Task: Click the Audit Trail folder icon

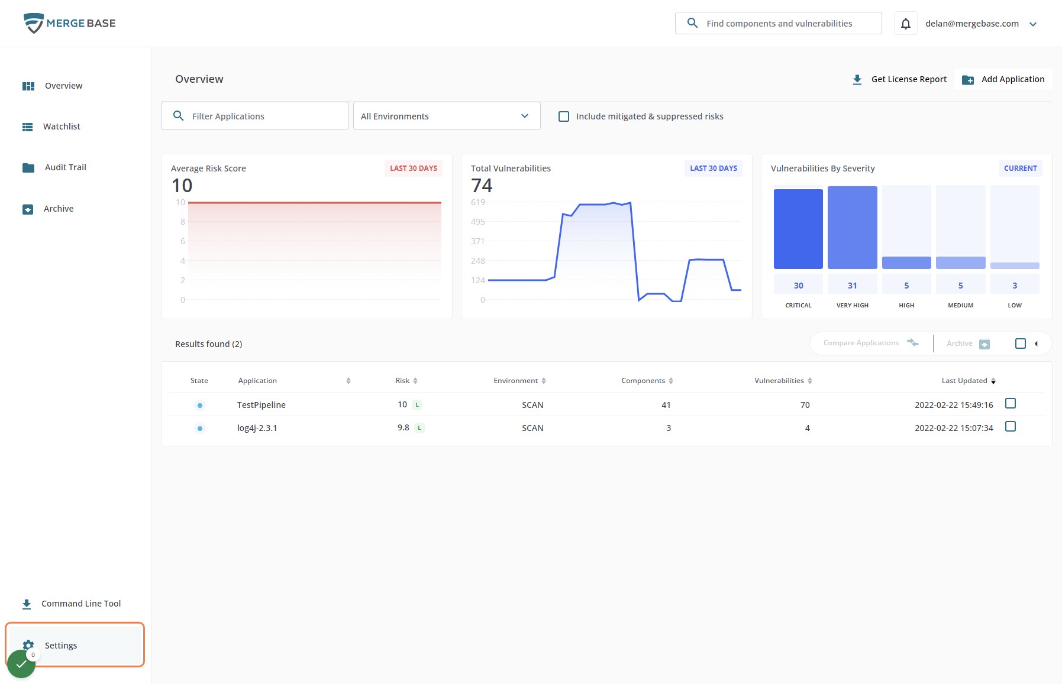Action: pos(28,167)
